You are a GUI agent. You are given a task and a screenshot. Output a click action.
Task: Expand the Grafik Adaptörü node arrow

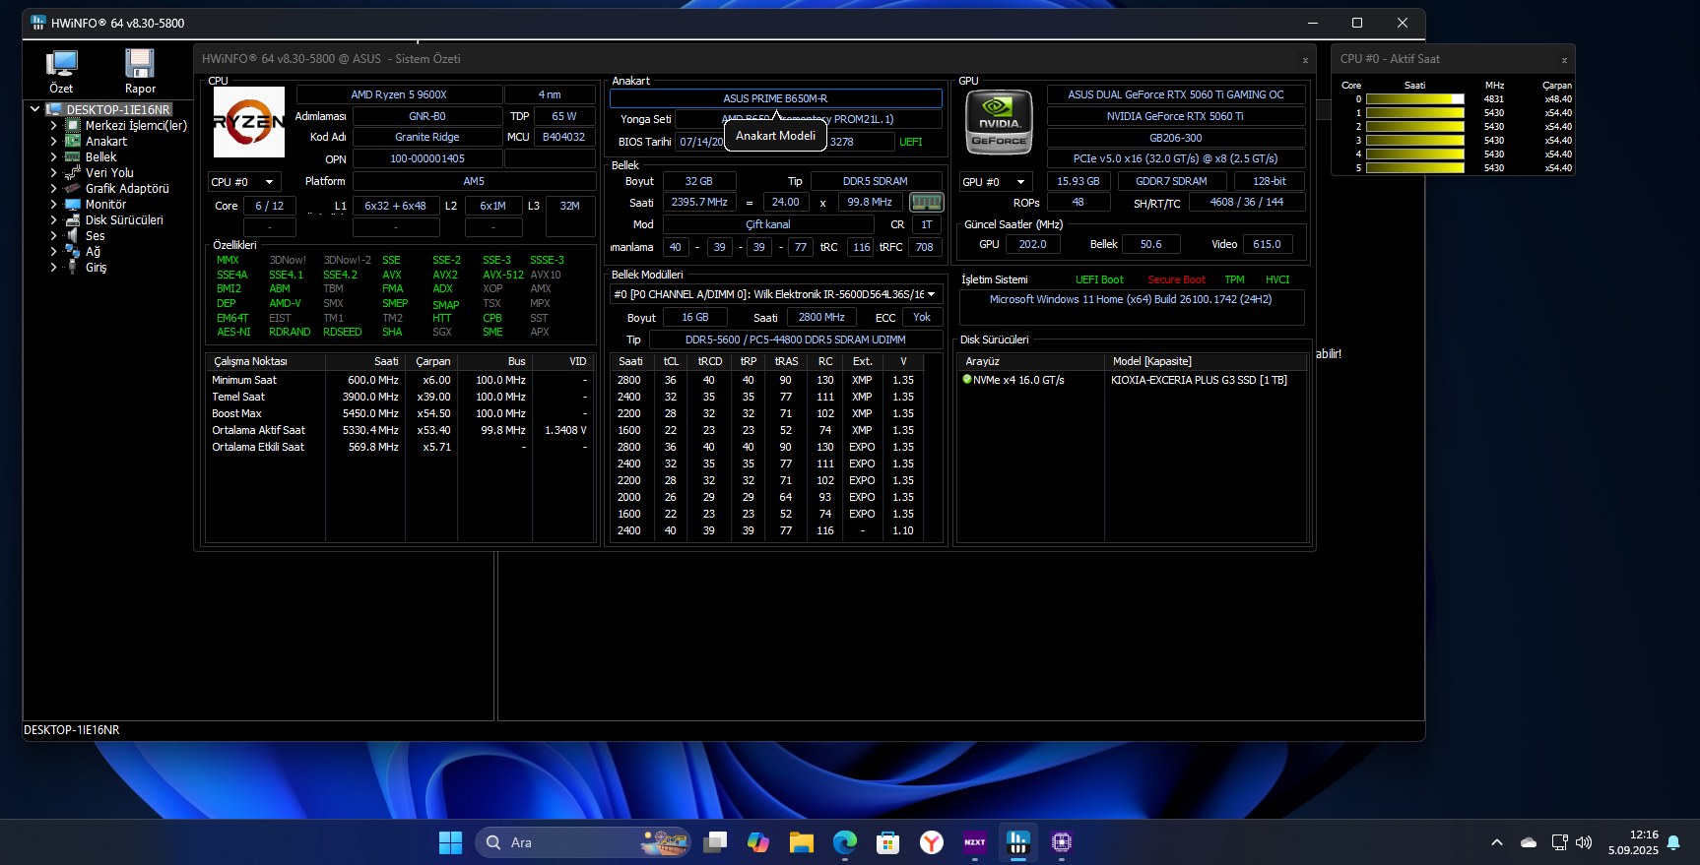coord(53,189)
